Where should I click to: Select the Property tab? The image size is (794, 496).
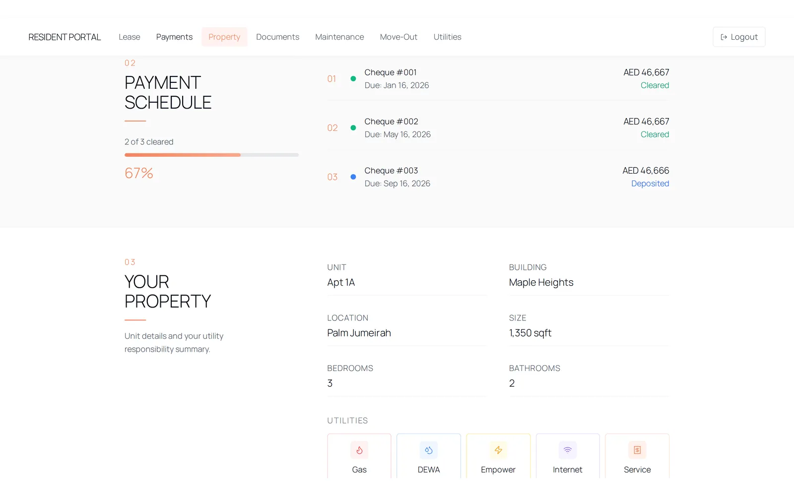tap(224, 37)
